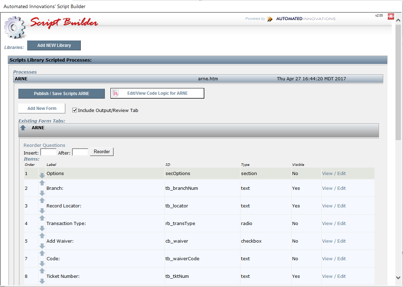Click the Add New Form button
This screenshot has width=403, height=287.
click(41, 108)
